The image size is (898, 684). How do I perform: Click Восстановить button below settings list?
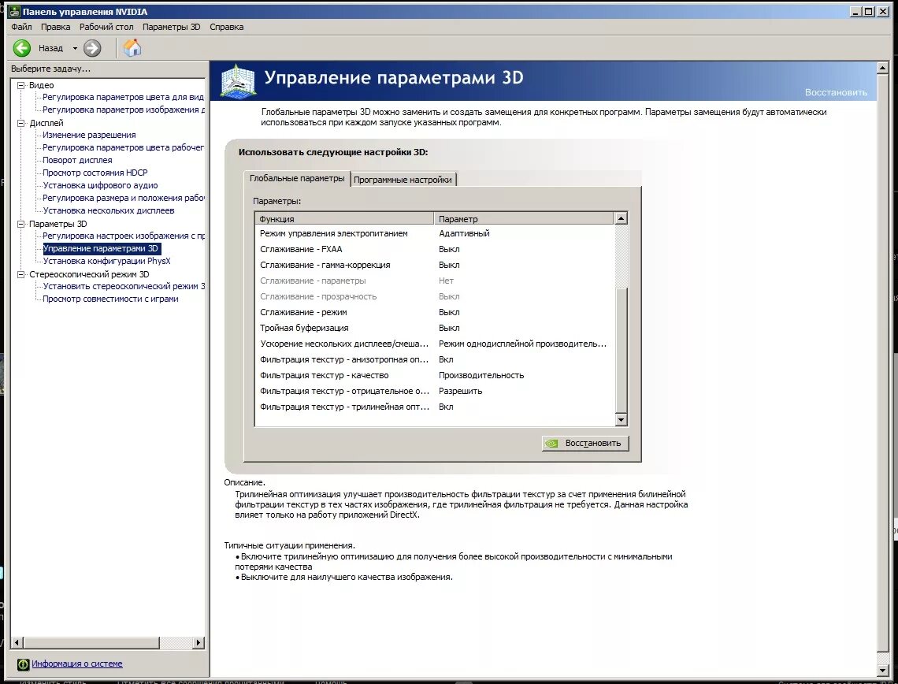[x=585, y=443]
